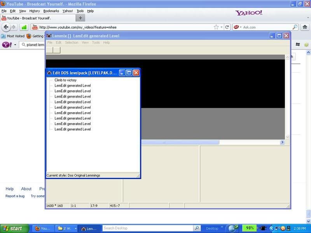Image resolution: width=311 pixels, height=233 pixels.
Task: Switch to the YouTube - Broadcast Yourself tab
Action: click(x=38, y=18)
